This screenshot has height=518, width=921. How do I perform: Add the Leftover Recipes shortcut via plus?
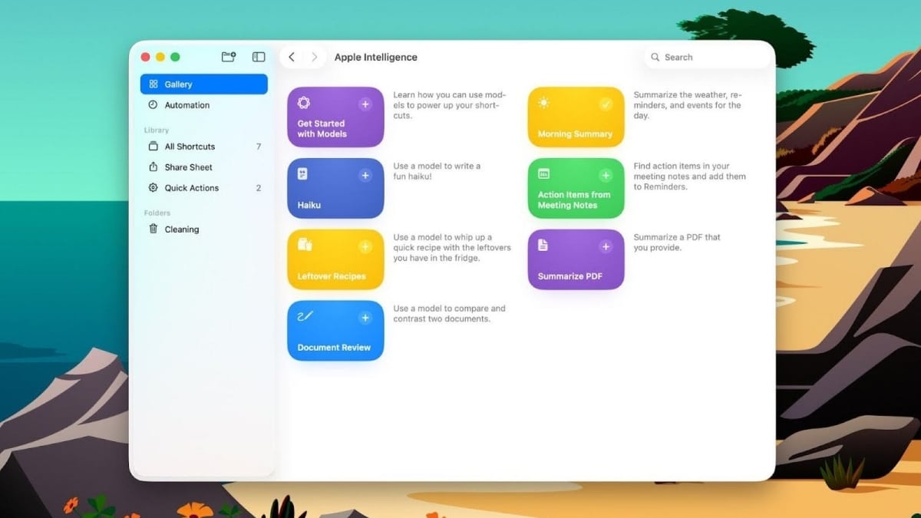[365, 246]
